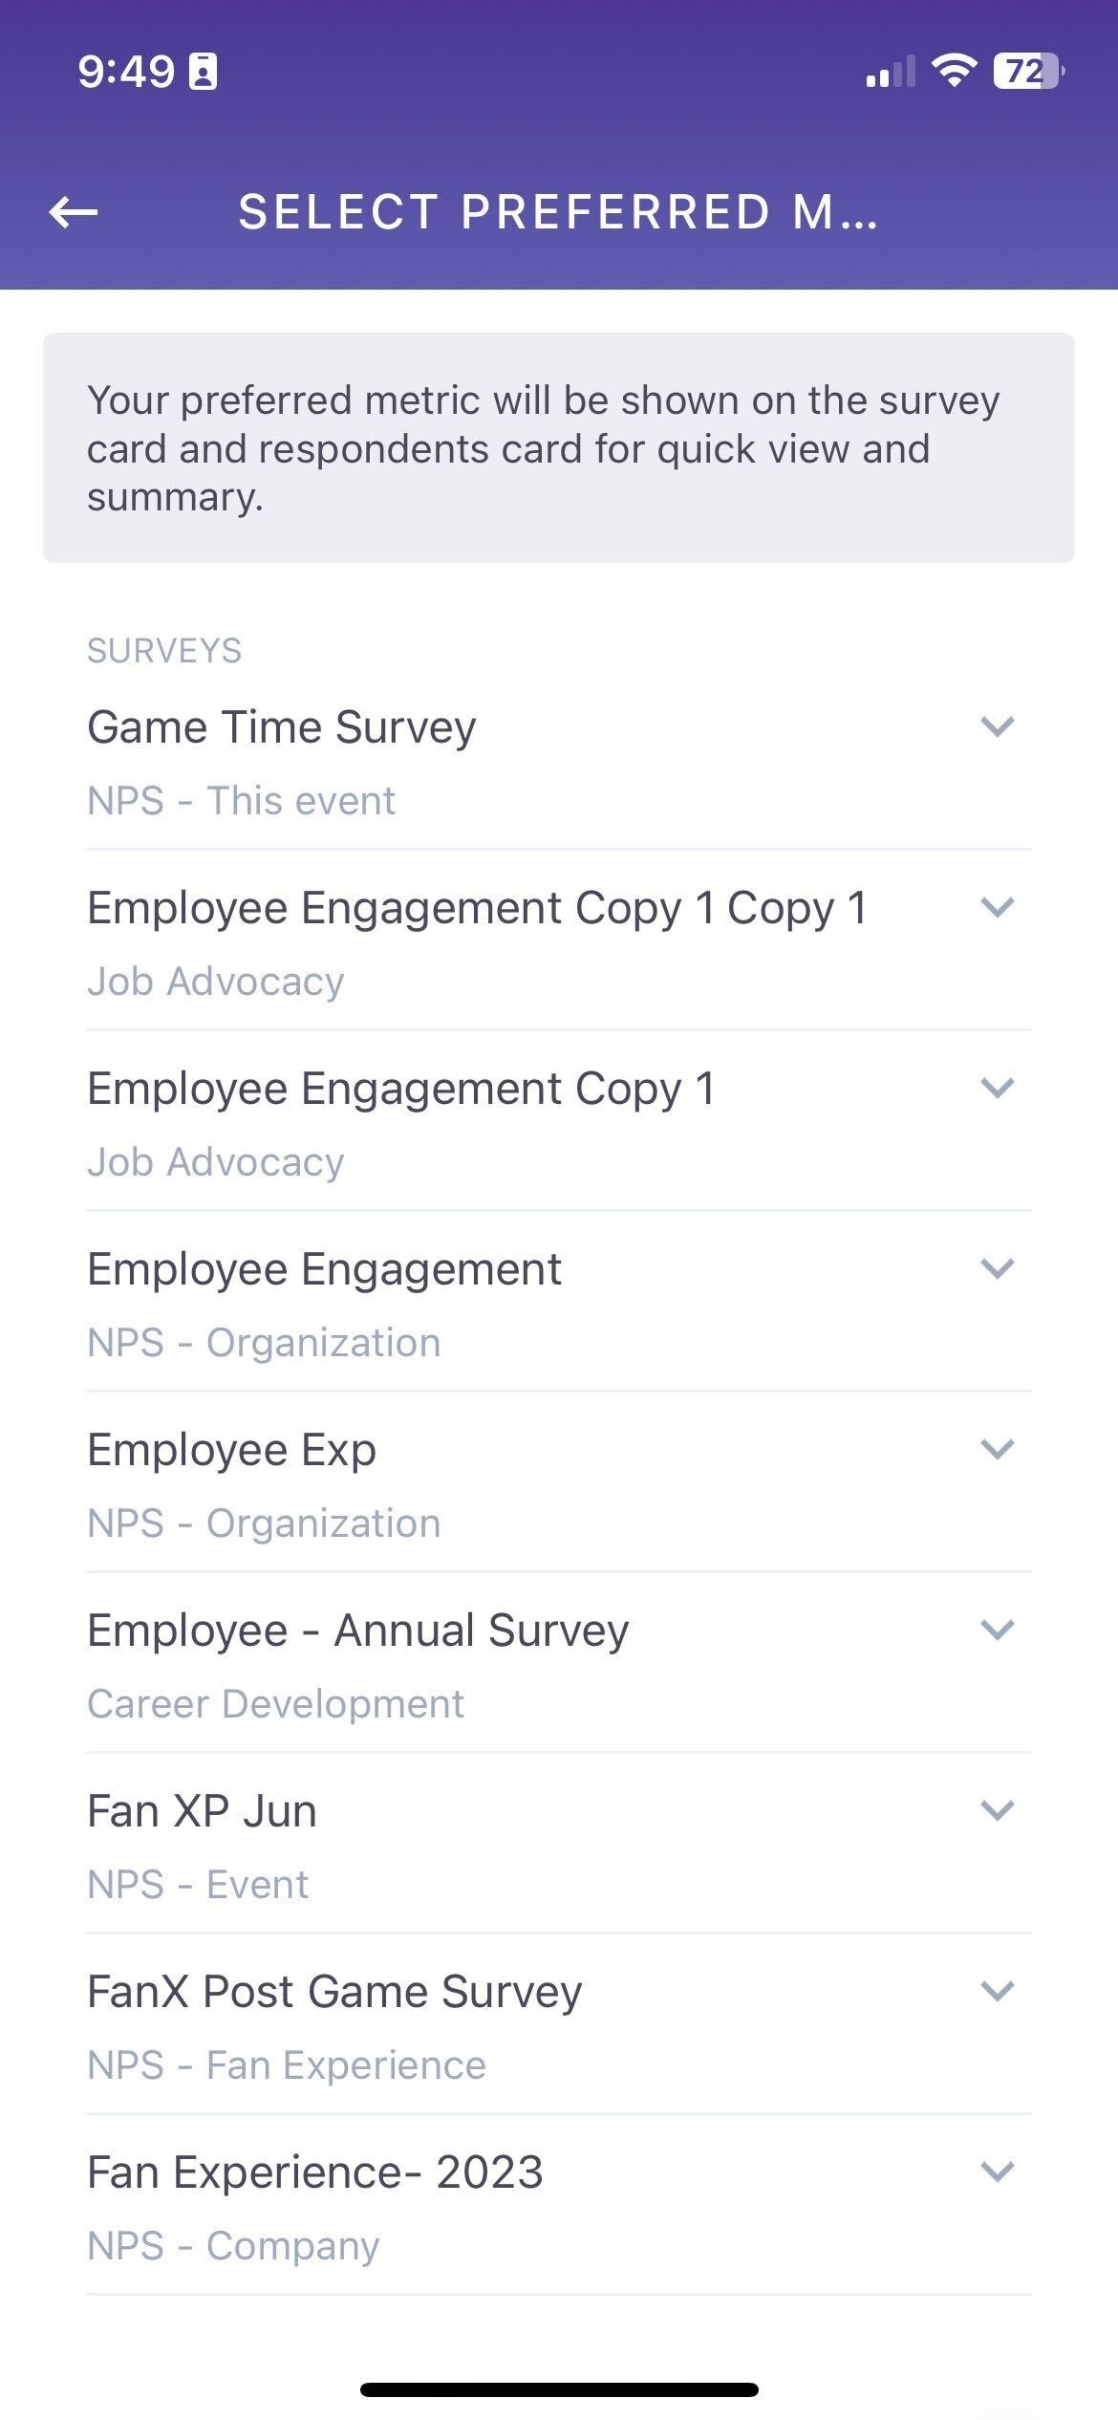The width and height of the screenshot is (1118, 2420).
Task: Expand the Game Time Survey chevron
Action: pyautogui.click(x=997, y=726)
